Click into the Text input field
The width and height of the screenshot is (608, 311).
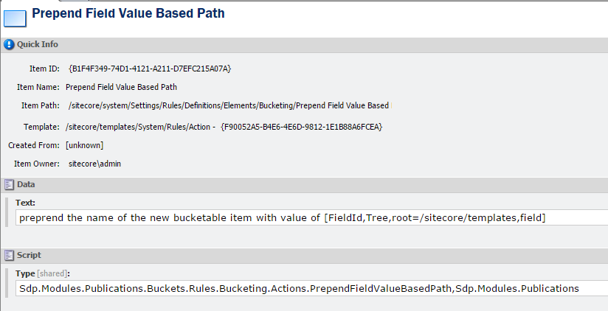point(310,218)
